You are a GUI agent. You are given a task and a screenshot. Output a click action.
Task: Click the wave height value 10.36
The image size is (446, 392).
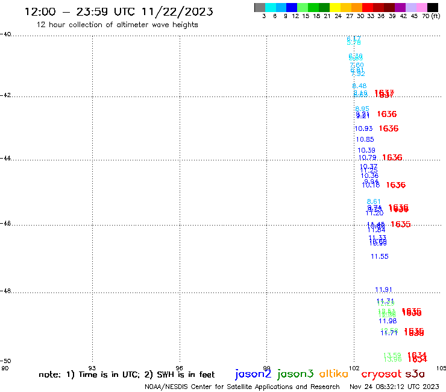[369, 176]
